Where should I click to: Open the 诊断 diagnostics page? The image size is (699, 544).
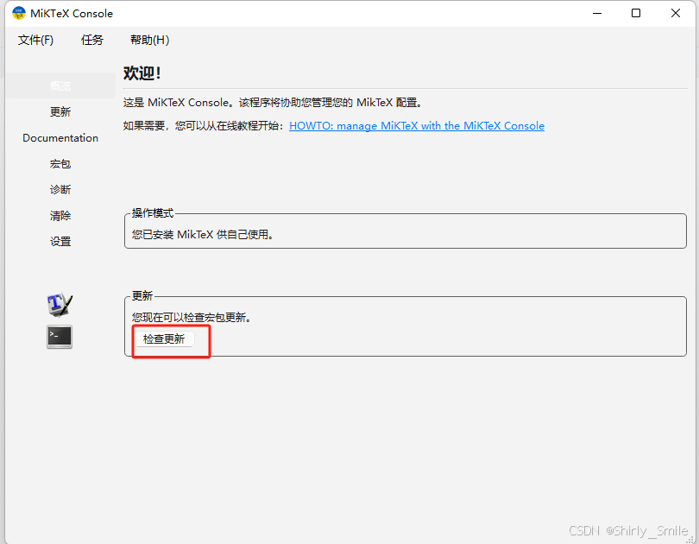[x=60, y=189]
